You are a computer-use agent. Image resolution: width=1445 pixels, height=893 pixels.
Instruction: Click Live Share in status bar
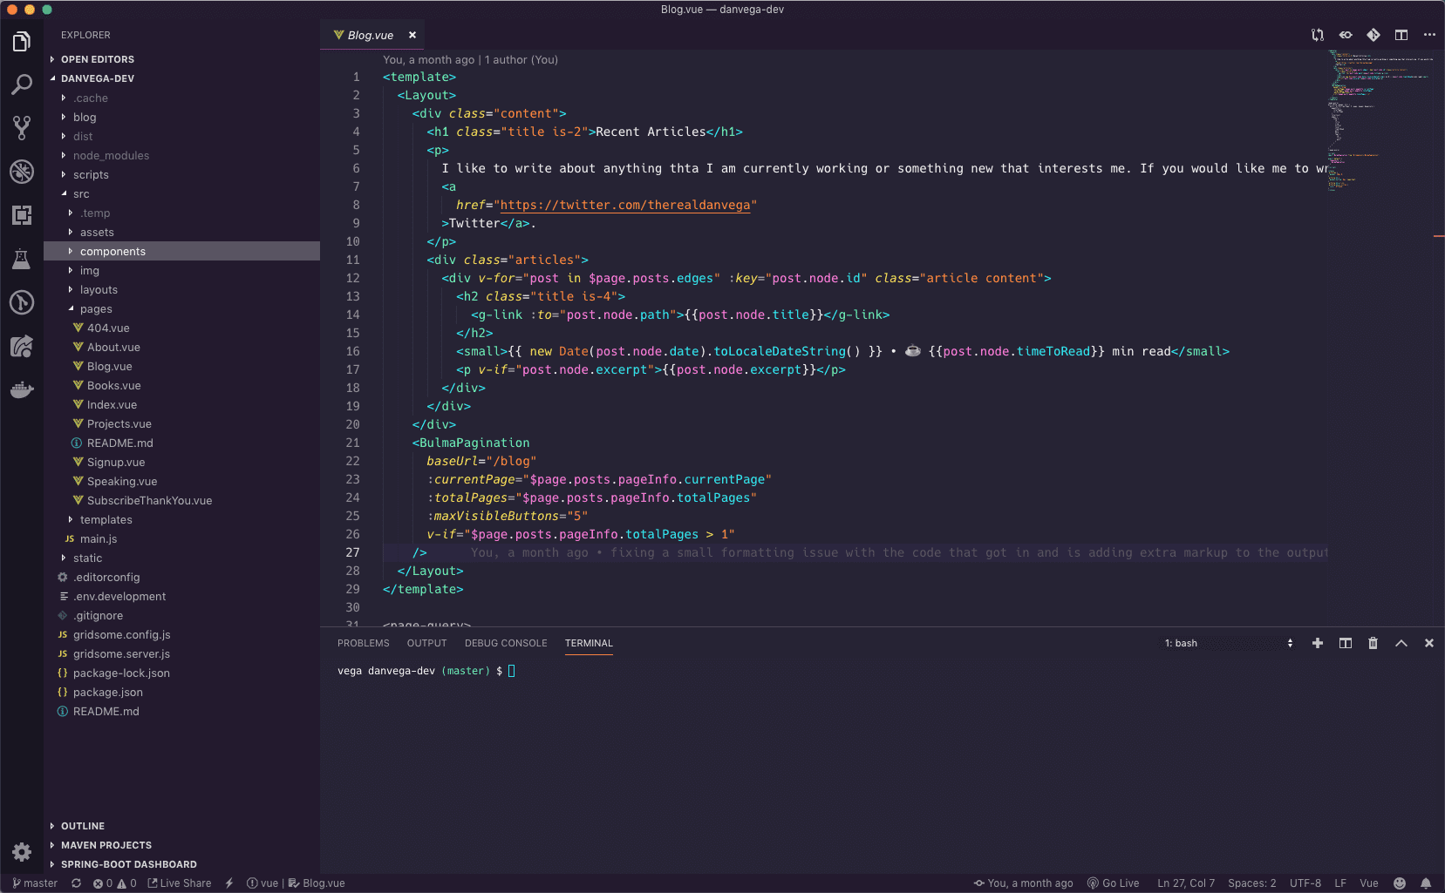[x=180, y=883]
